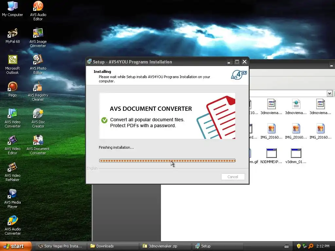Click the Microsoft Outlook desktop icon
335x251 pixels.
tap(12, 64)
